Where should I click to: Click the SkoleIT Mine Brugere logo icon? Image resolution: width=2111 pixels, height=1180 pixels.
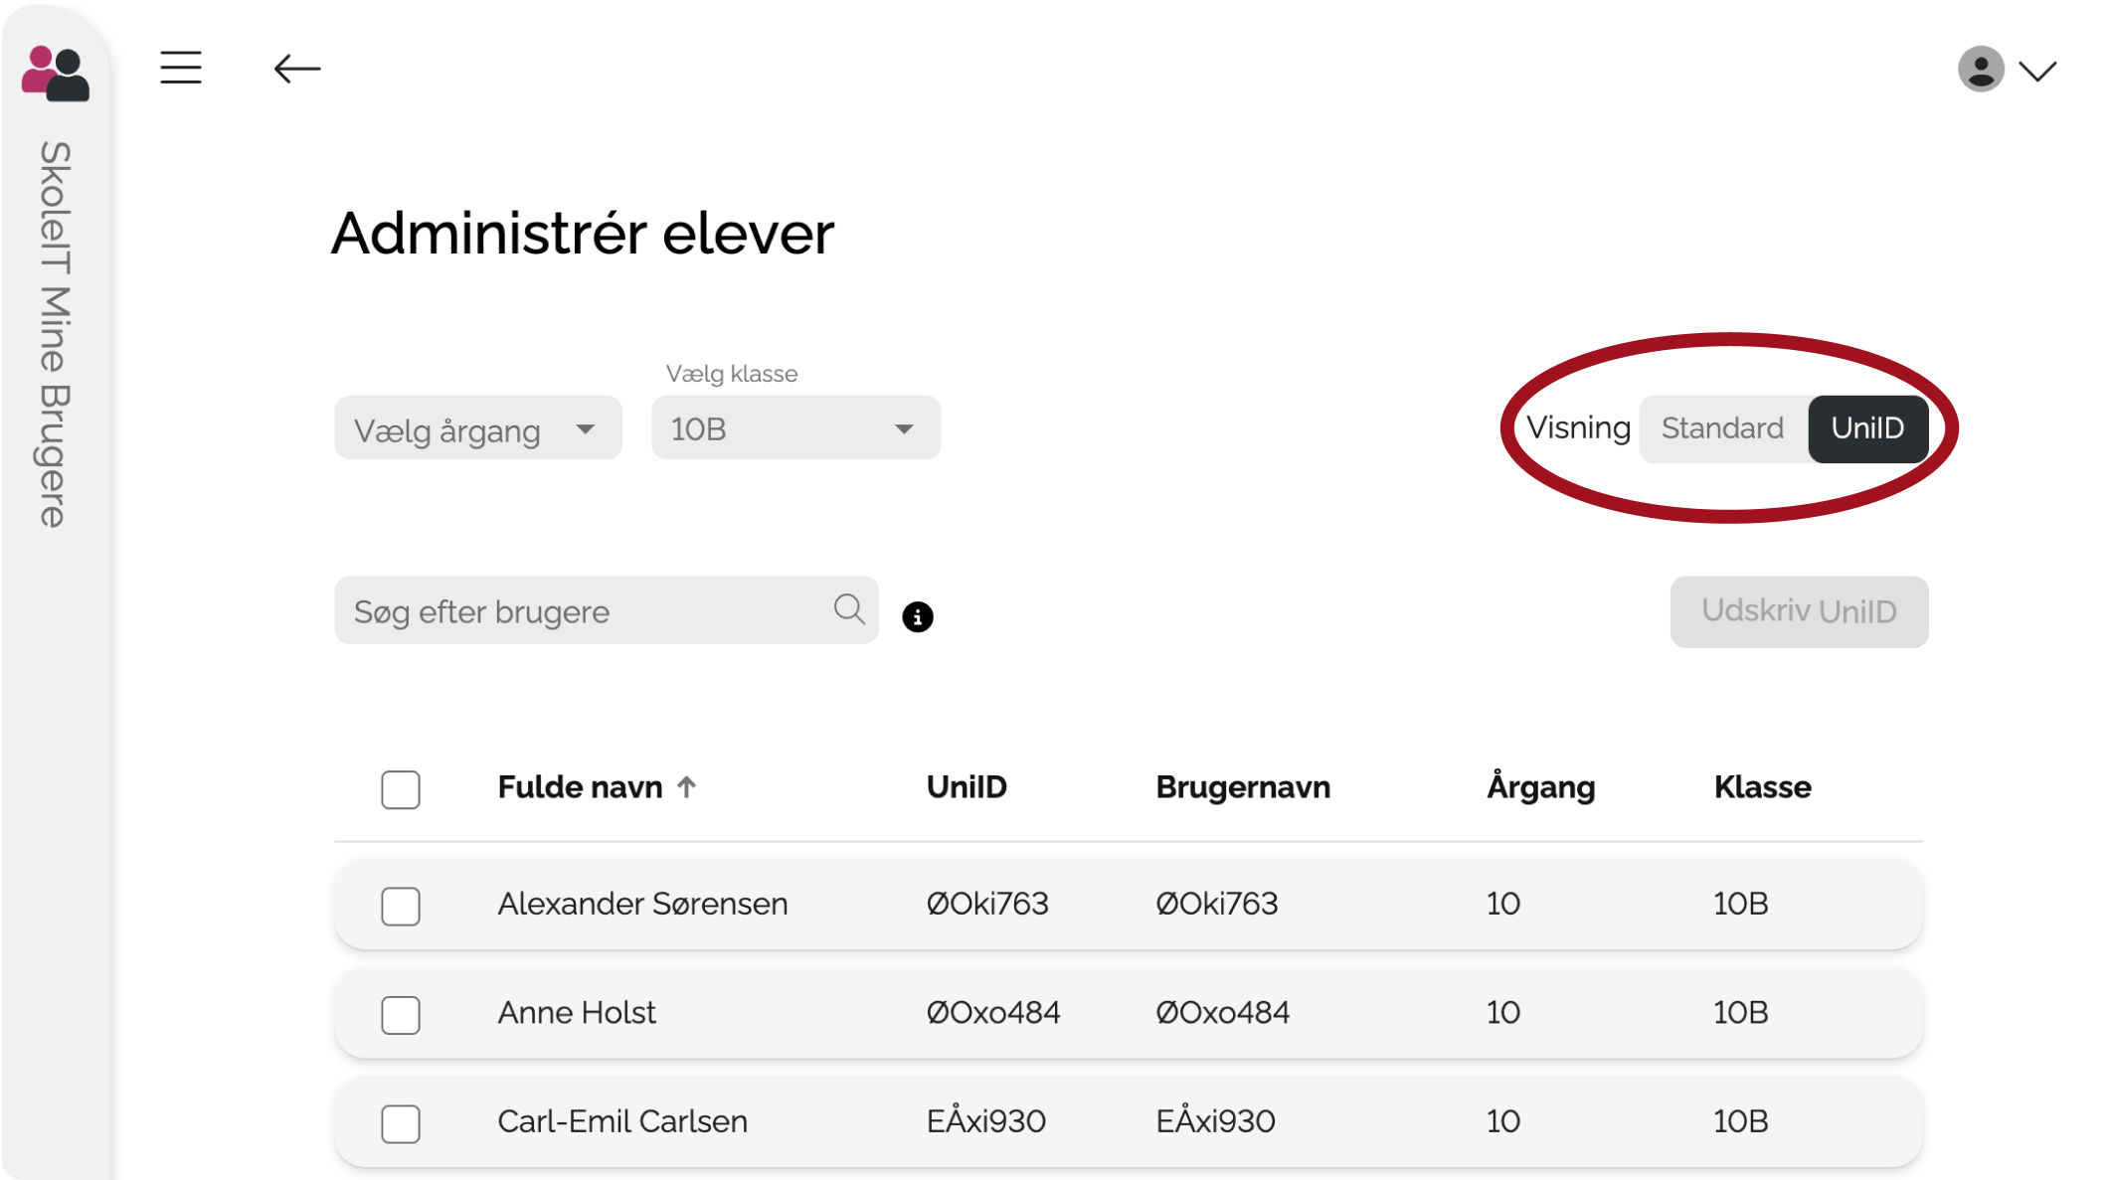(56, 73)
